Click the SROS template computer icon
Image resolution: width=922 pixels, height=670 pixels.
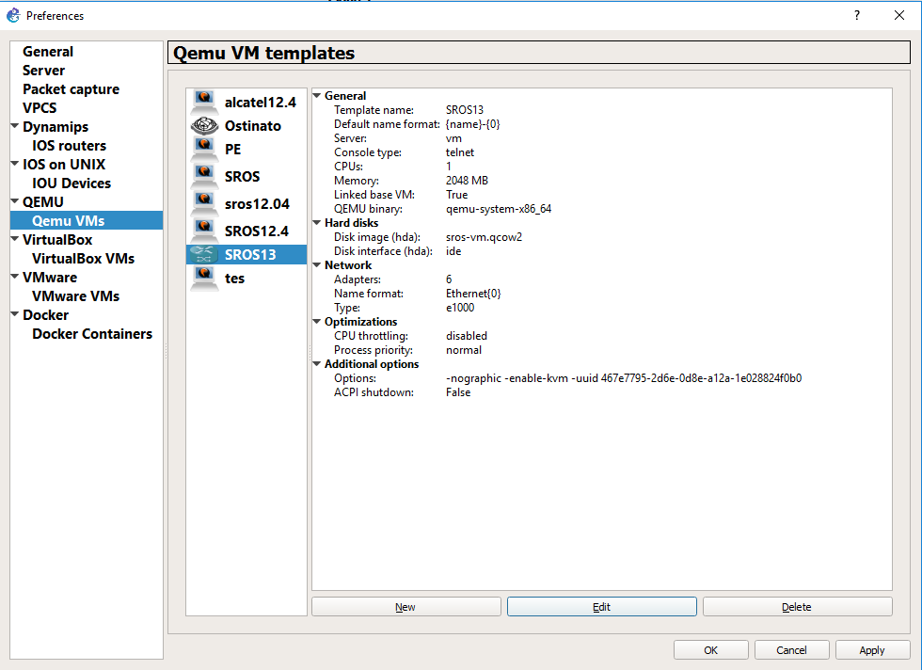coord(204,177)
